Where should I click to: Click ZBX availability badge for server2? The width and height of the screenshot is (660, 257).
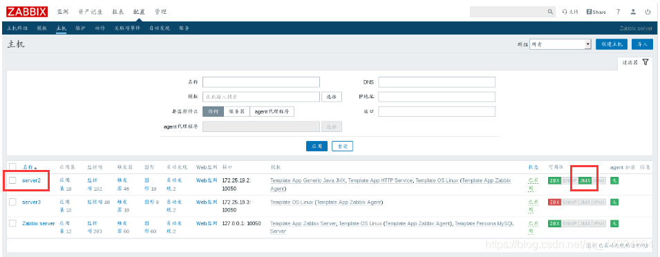pyautogui.click(x=554, y=180)
